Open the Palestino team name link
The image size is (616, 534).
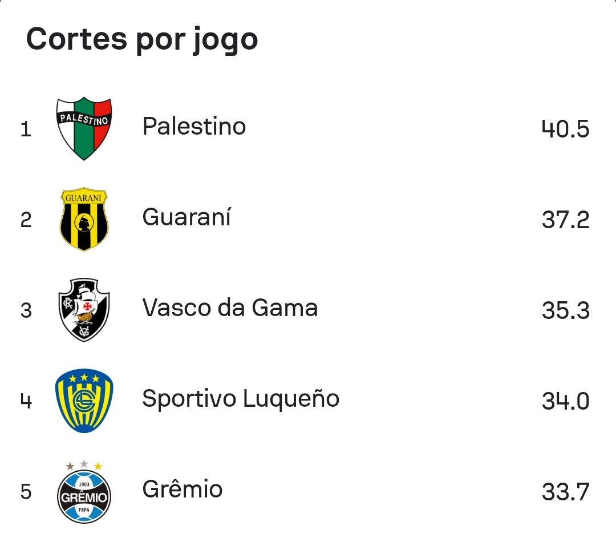point(194,127)
